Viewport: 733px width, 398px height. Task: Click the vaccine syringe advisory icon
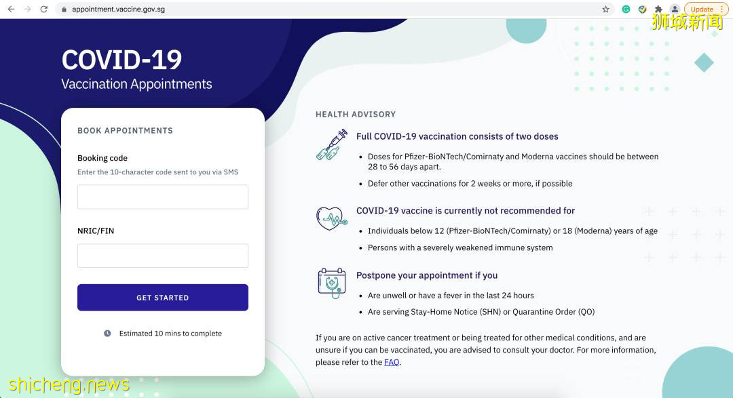(x=331, y=145)
